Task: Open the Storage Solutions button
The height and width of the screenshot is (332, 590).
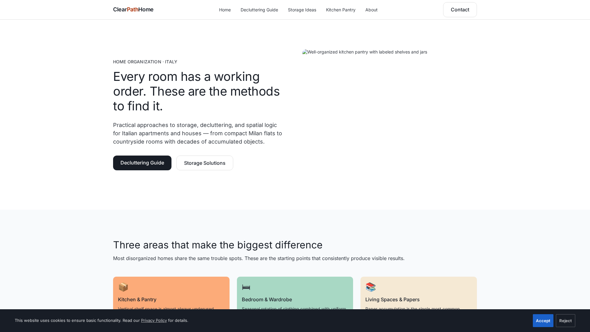Action: [205, 163]
